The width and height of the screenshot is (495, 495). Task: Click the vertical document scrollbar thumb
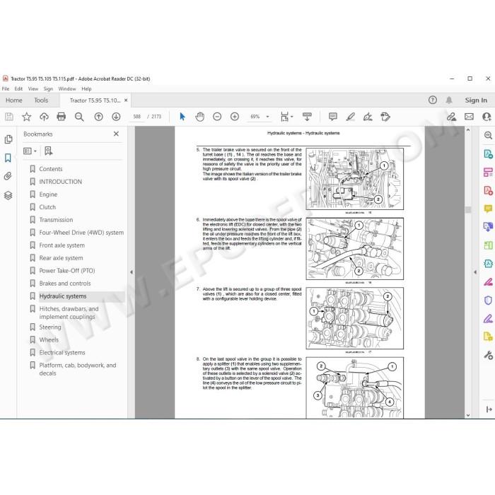468,209
